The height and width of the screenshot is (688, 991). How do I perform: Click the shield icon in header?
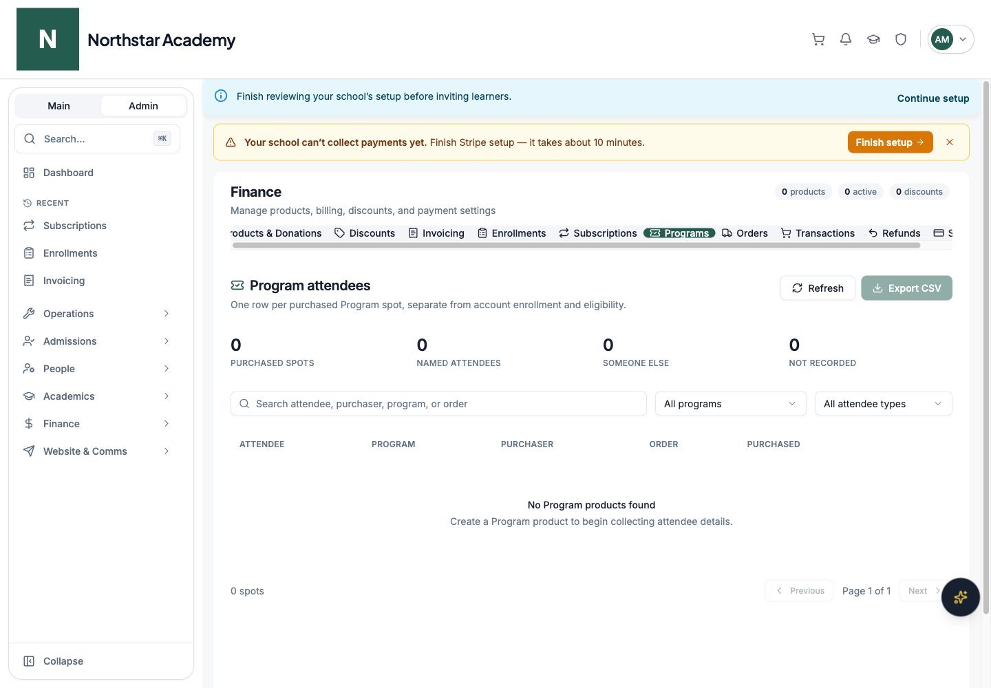point(901,39)
